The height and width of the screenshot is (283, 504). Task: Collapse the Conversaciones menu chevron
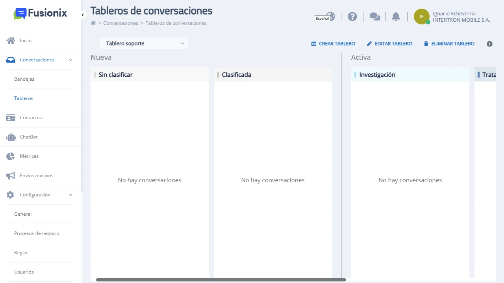(x=70, y=60)
